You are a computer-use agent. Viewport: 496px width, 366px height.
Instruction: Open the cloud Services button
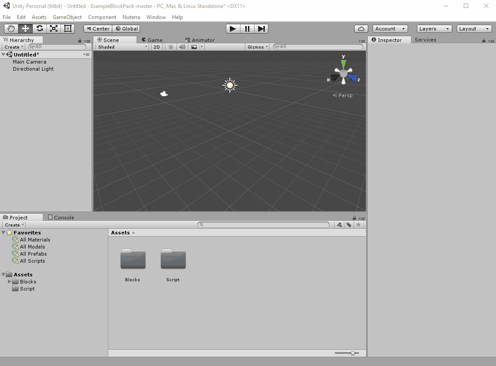tap(361, 29)
